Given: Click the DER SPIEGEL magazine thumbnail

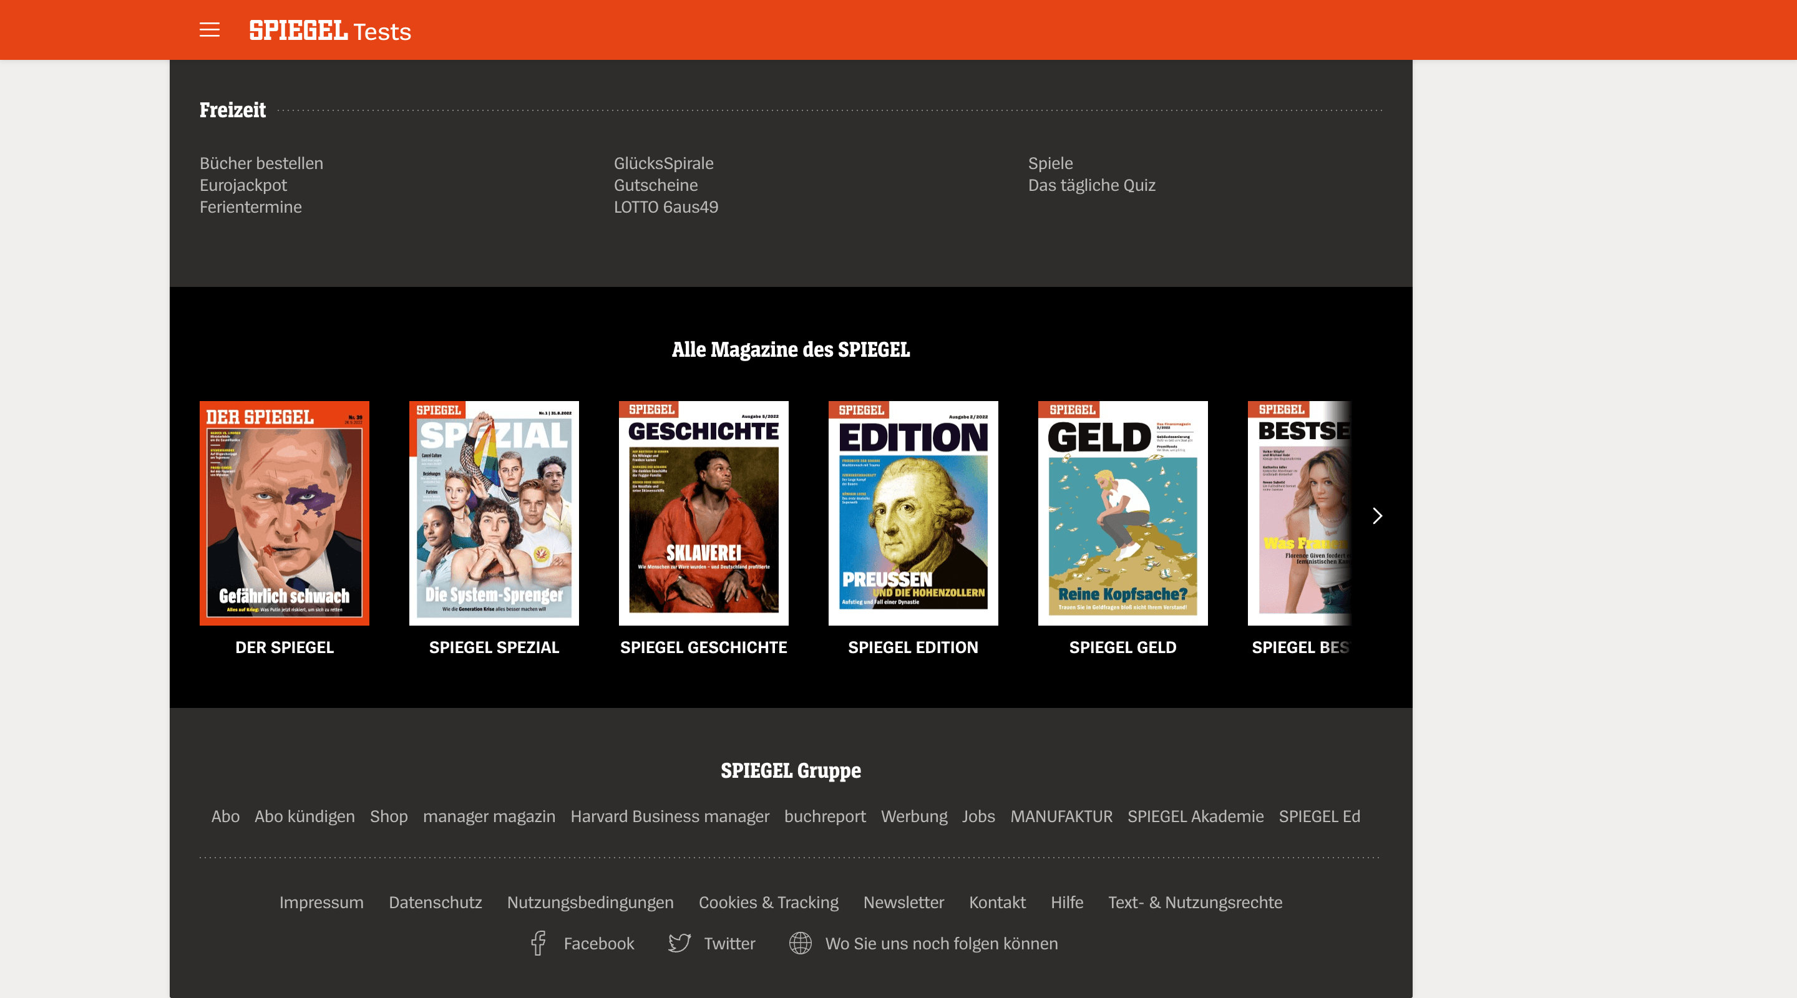Looking at the screenshot, I should click(284, 513).
